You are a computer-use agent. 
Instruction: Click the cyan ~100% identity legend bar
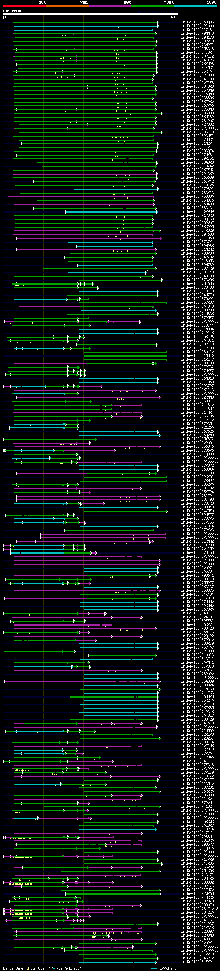195,6
